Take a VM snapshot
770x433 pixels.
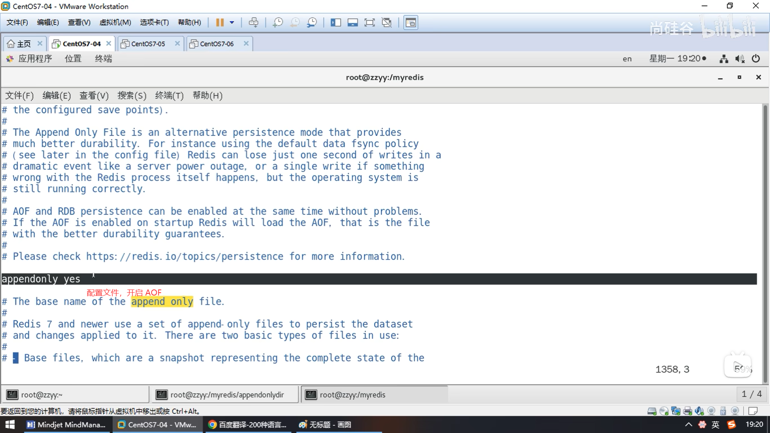tap(278, 22)
